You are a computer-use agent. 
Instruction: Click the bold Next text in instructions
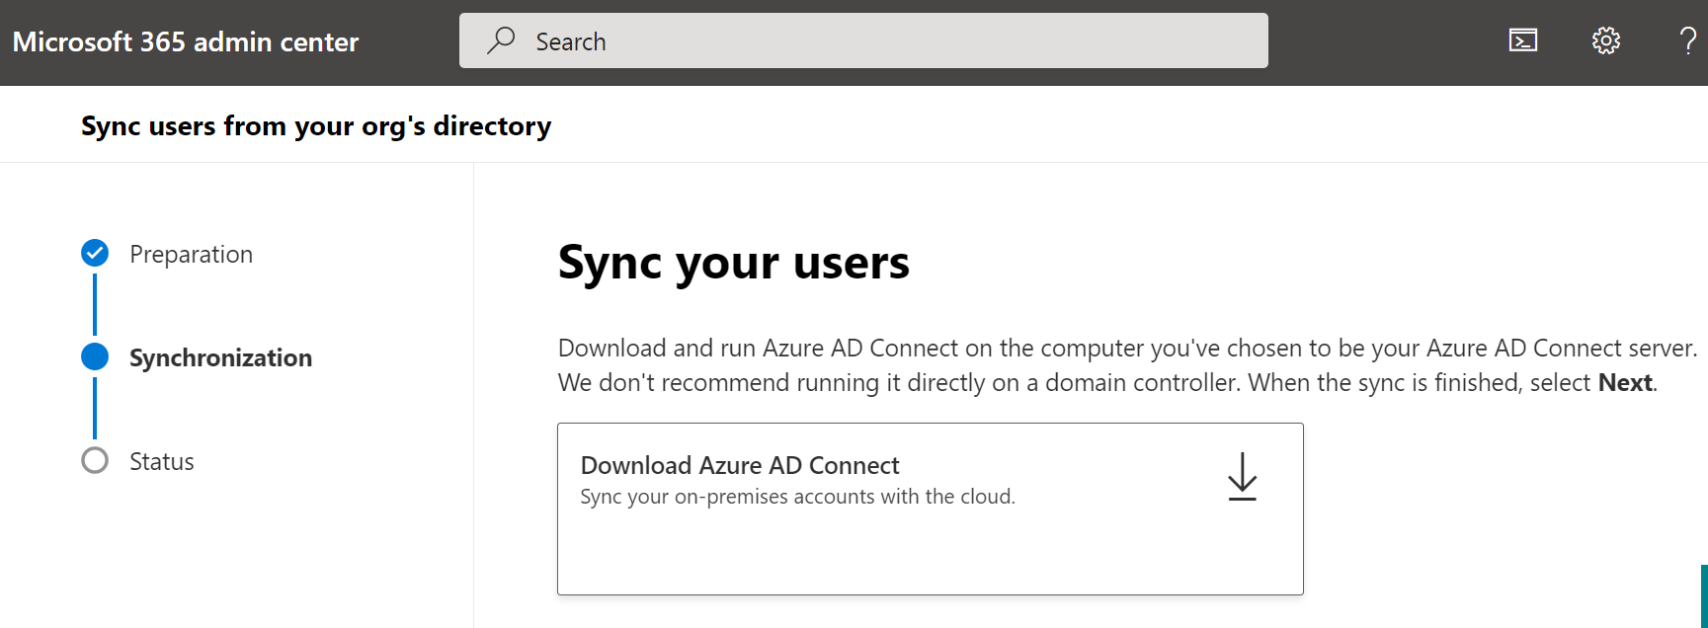1624,383
